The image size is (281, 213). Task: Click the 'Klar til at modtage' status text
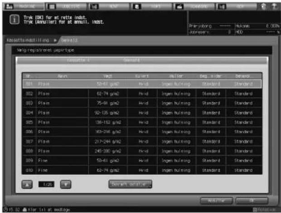click(x=49, y=209)
